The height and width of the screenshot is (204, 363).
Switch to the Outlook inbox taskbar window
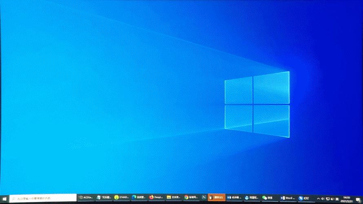pos(234,197)
